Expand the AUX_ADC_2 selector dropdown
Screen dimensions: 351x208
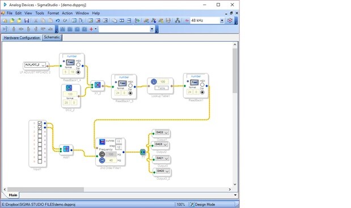(43, 65)
